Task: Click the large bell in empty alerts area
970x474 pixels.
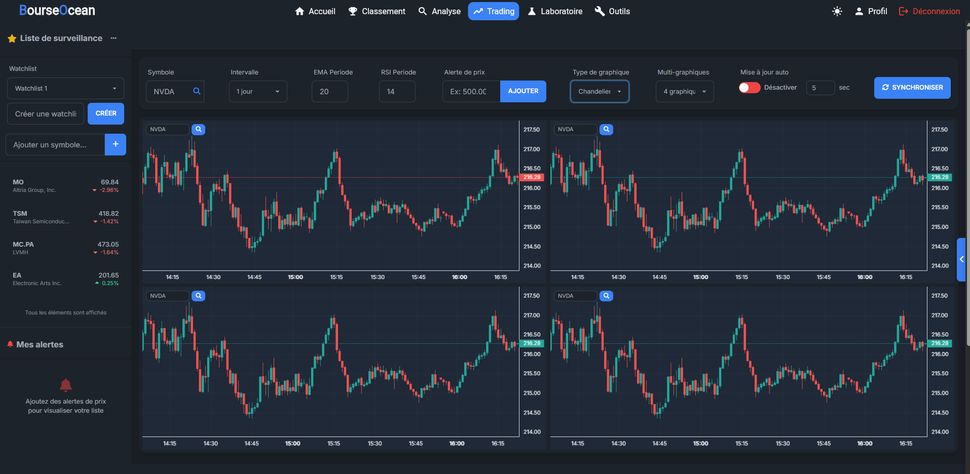Action: pyautogui.click(x=66, y=385)
